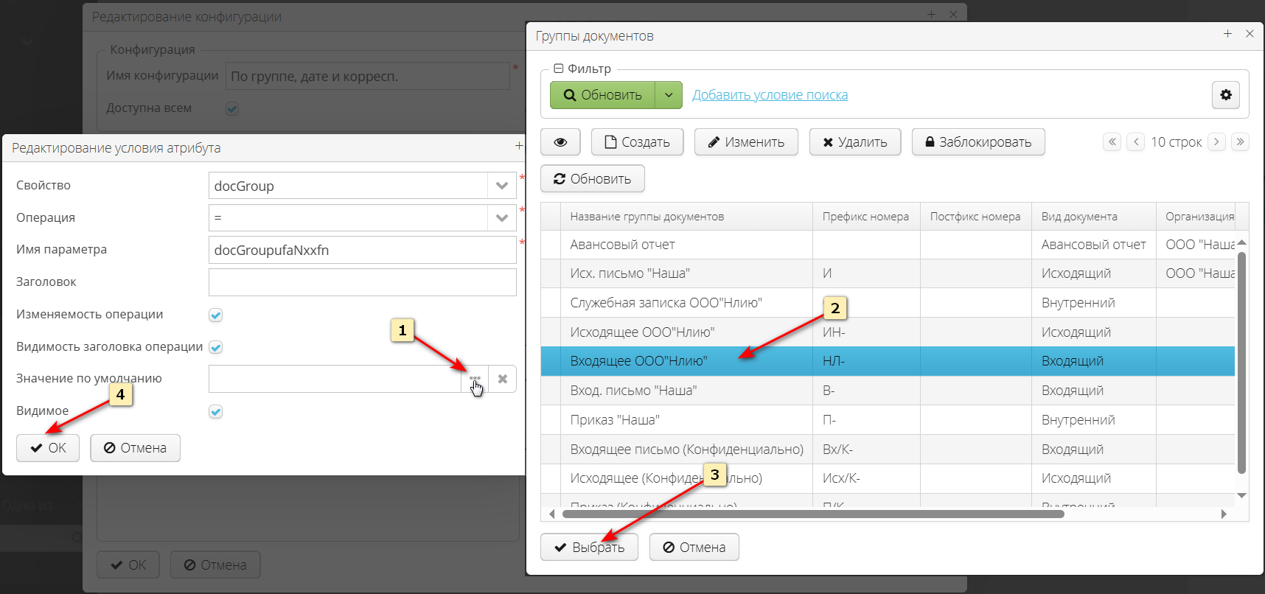1265x594 pixels.
Task: Toggle the Видимость заголовка операции checkbox
Action: 215,347
